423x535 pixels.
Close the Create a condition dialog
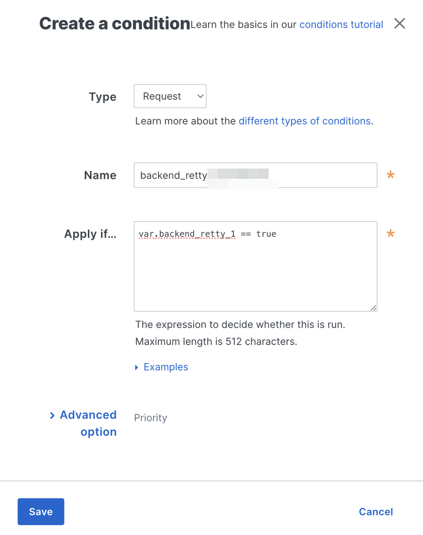click(x=399, y=24)
